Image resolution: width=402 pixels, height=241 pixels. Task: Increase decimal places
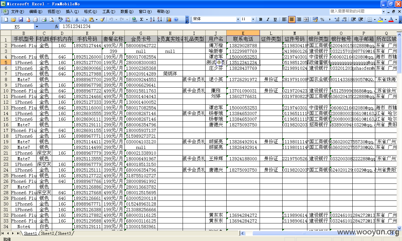tap(337, 19)
